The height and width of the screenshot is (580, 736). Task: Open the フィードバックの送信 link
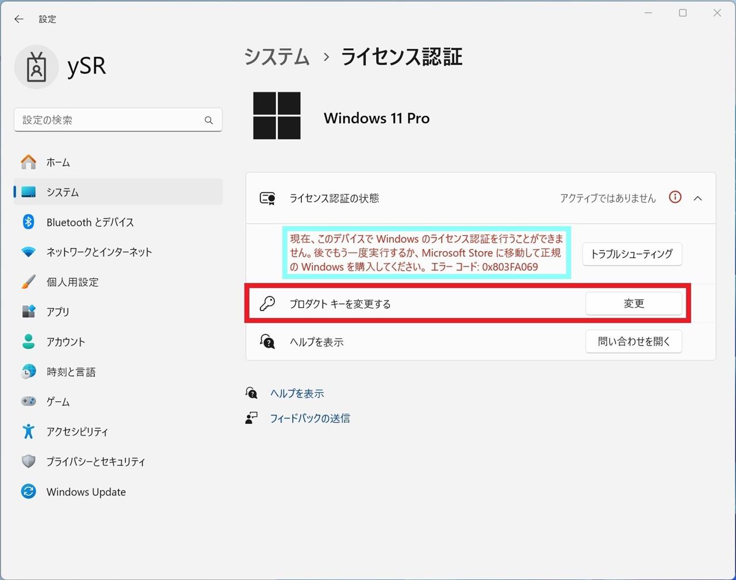(x=310, y=418)
